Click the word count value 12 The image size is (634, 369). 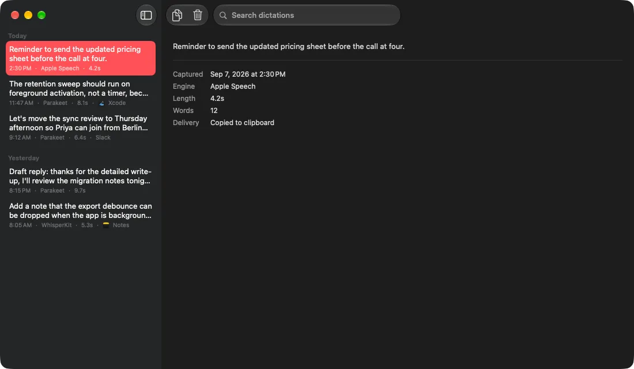pyautogui.click(x=213, y=111)
